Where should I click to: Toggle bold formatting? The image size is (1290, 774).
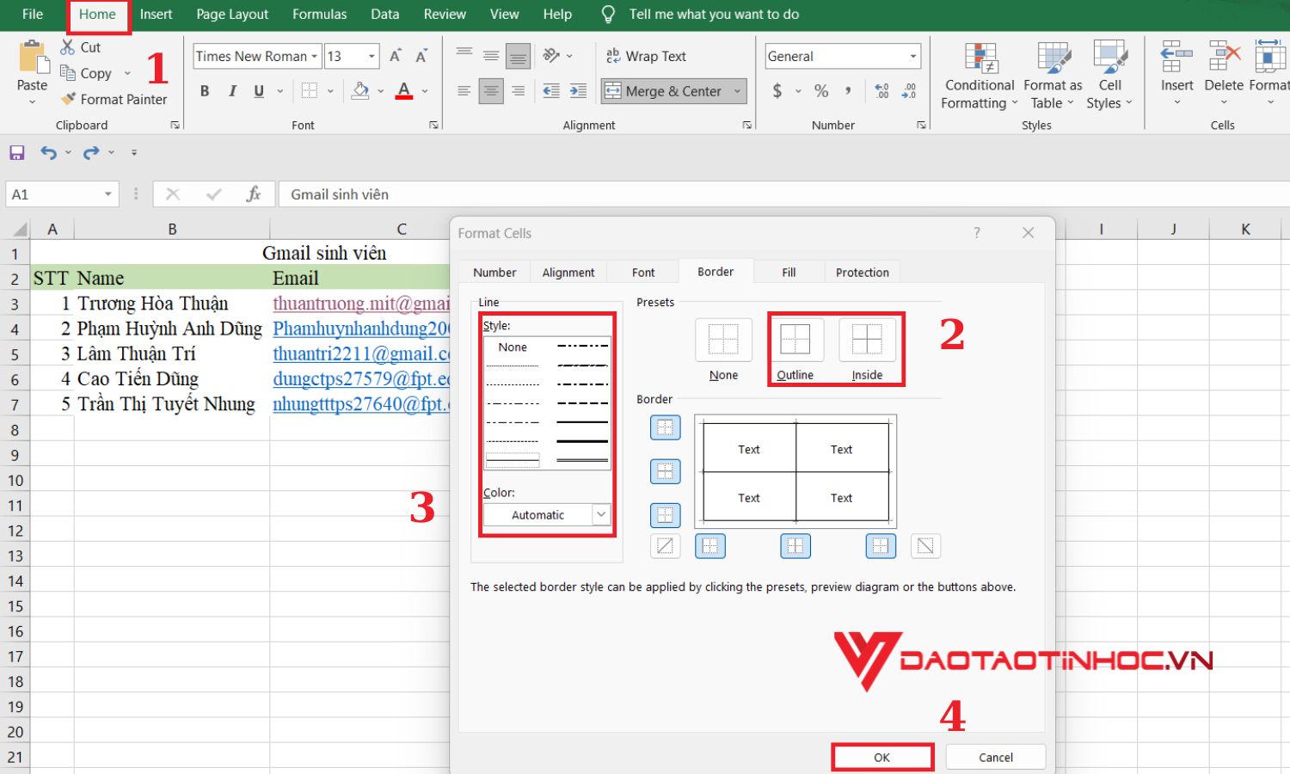click(x=204, y=90)
